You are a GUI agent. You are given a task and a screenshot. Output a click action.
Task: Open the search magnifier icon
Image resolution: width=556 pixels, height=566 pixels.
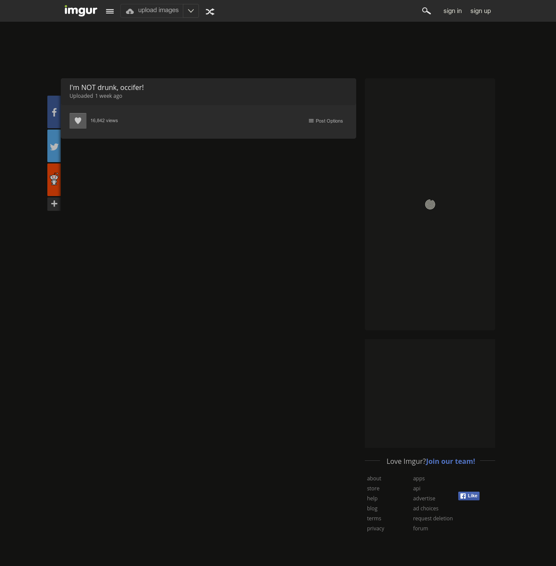coord(427,11)
